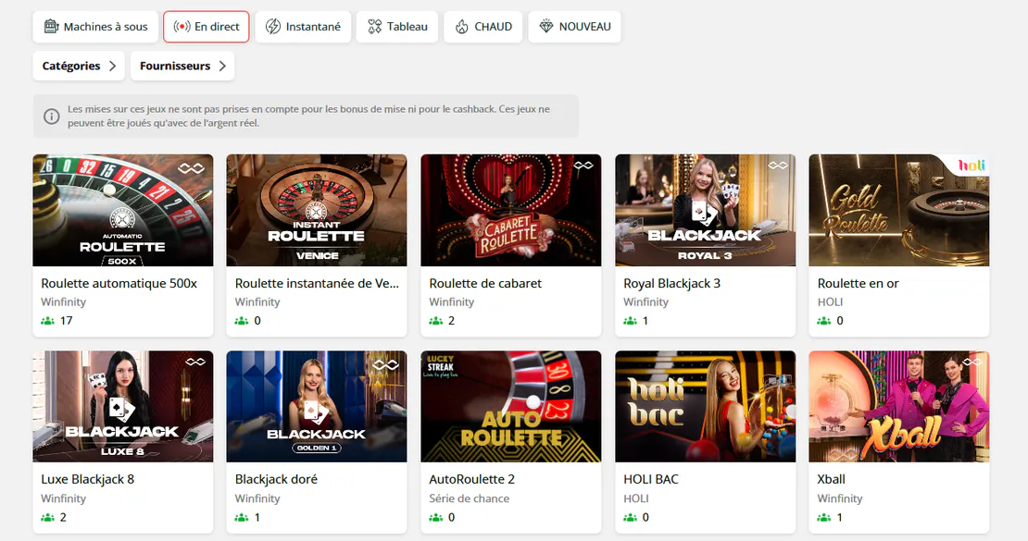Expand the Fournisseurs list
Screen dimensions: 1028x541
182,67
